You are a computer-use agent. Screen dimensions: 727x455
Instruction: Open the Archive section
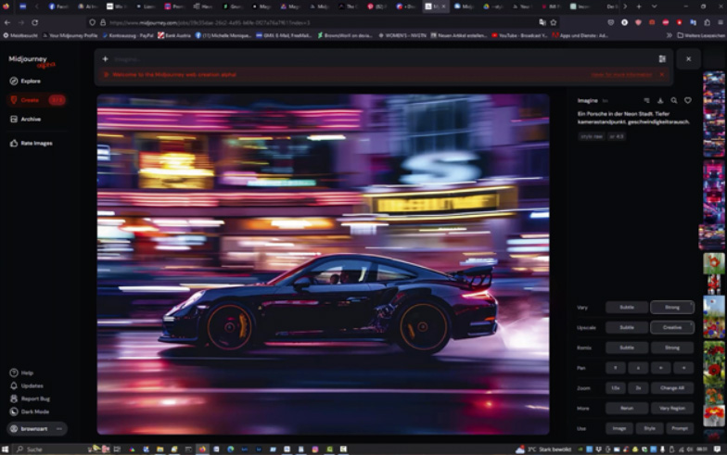point(30,119)
